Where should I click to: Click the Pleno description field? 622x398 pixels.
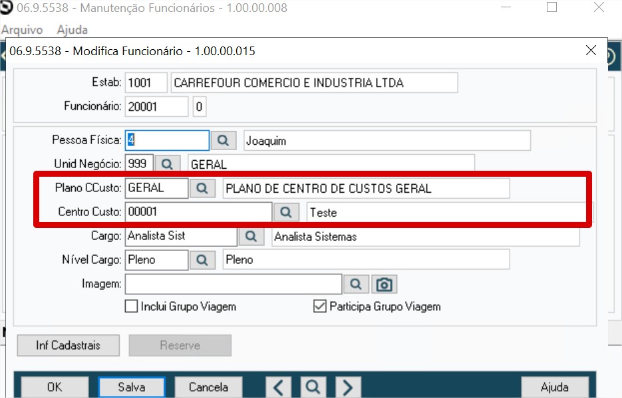(366, 260)
